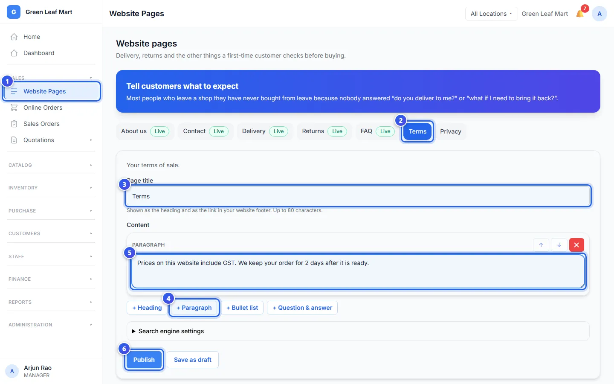The height and width of the screenshot is (384, 614).
Task: Switch to the About us tab
Action: click(x=145, y=131)
